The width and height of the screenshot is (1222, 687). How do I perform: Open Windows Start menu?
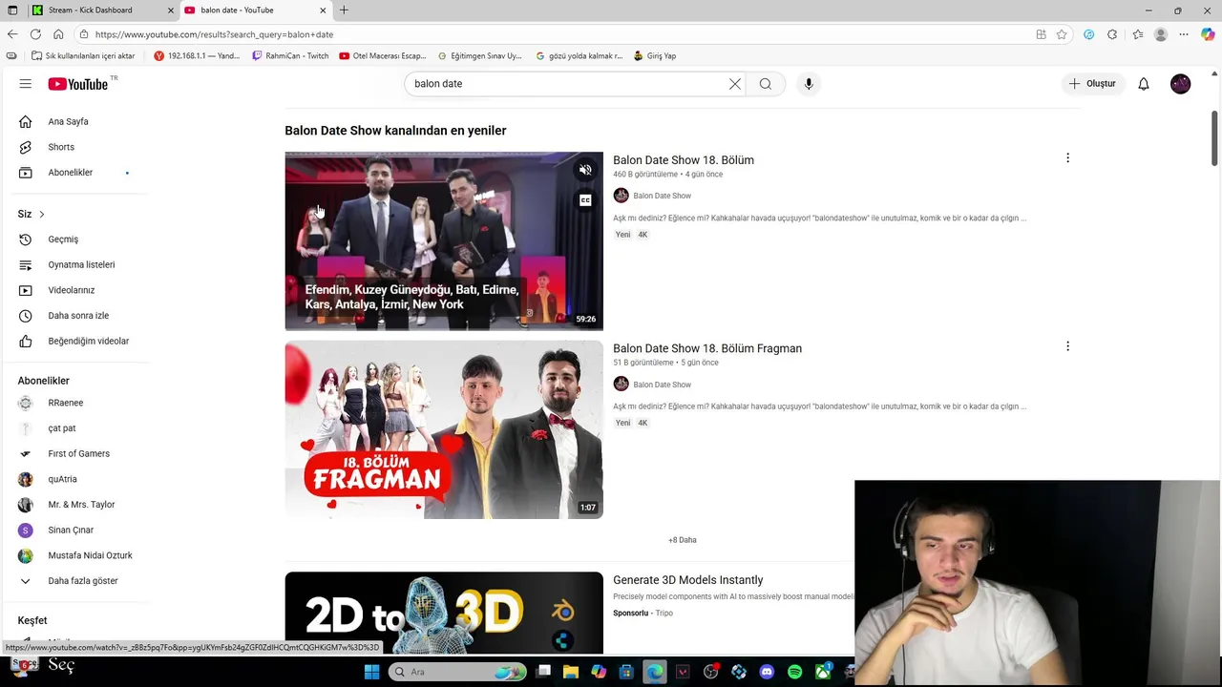tap(371, 672)
